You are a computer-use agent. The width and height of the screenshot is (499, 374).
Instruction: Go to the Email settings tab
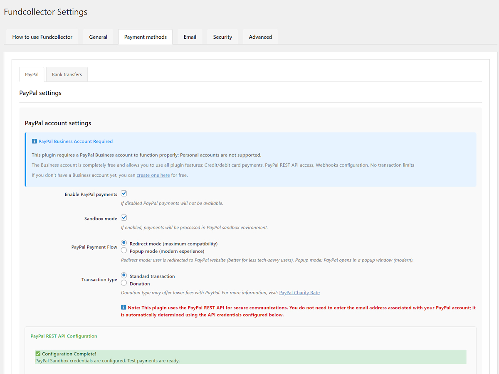(190, 37)
